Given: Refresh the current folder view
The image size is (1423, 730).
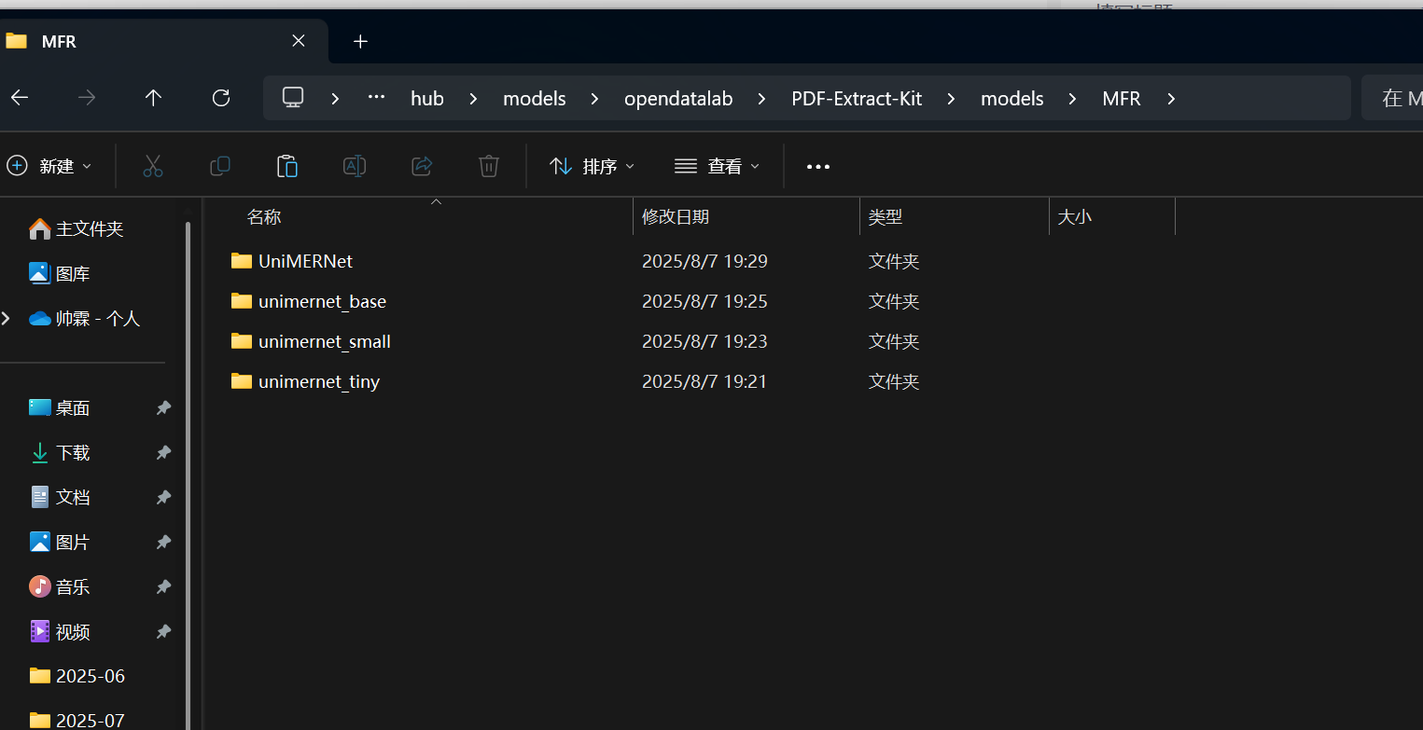Looking at the screenshot, I should pyautogui.click(x=221, y=98).
